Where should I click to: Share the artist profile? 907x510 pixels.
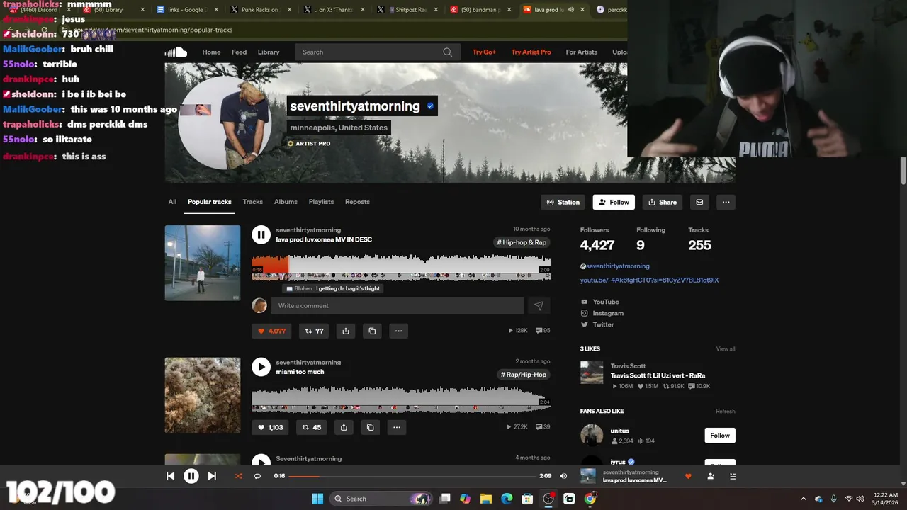[x=663, y=202]
